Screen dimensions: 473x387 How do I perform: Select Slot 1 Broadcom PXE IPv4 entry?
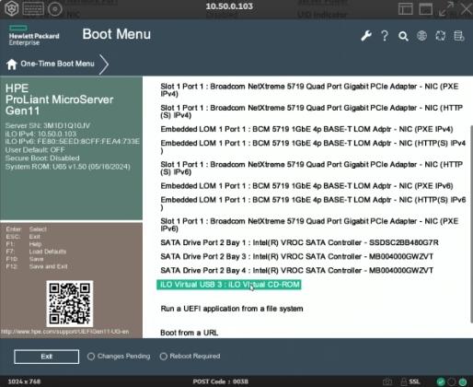click(x=309, y=90)
